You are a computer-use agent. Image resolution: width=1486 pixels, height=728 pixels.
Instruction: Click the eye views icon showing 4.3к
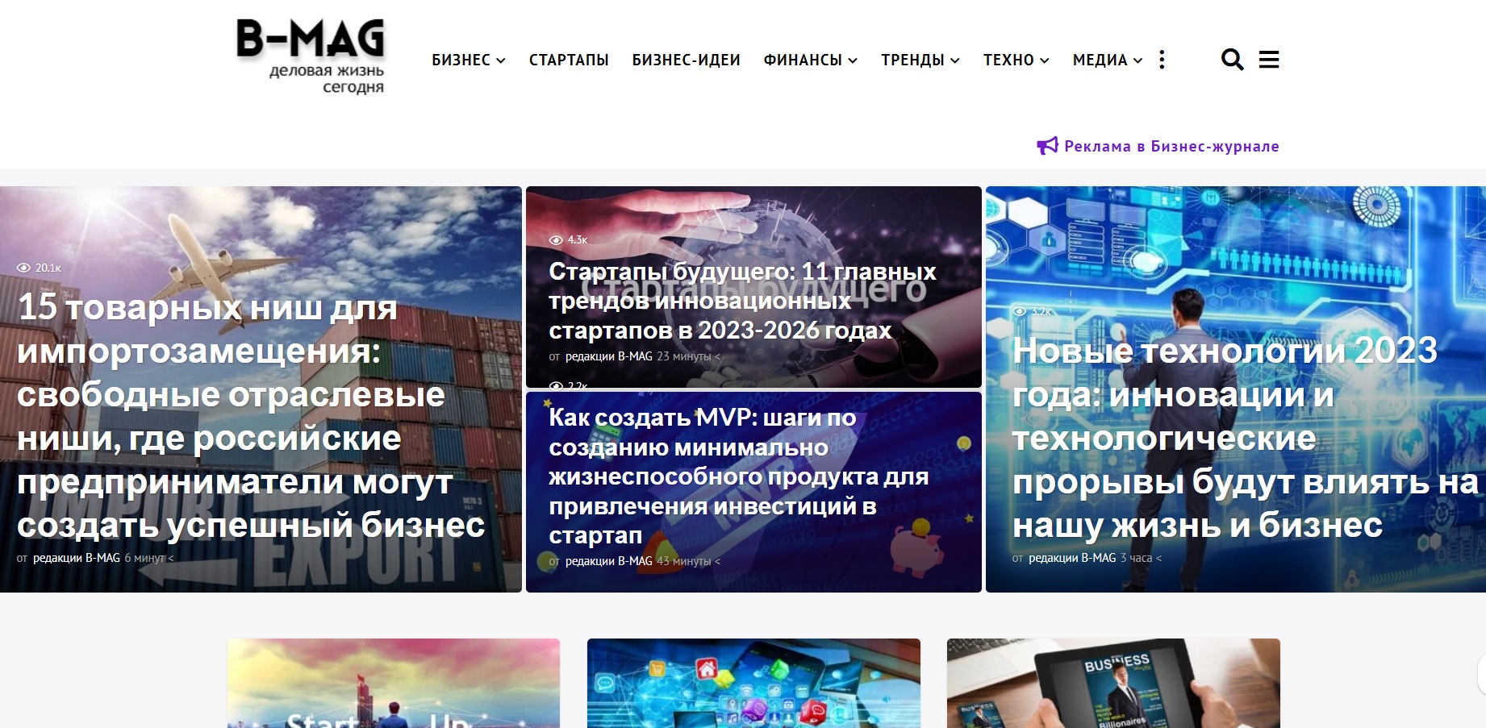[x=556, y=240]
